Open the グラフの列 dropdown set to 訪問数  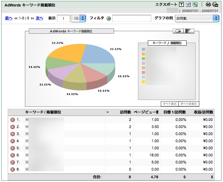click(x=197, y=19)
